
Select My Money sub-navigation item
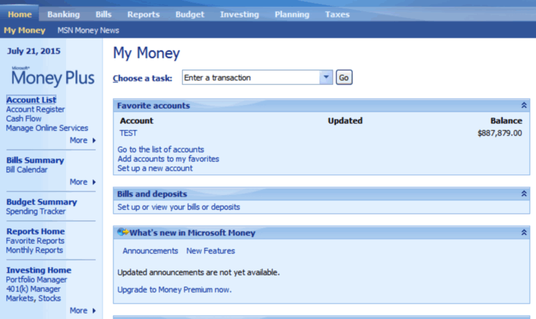pyautogui.click(x=24, y=30)
